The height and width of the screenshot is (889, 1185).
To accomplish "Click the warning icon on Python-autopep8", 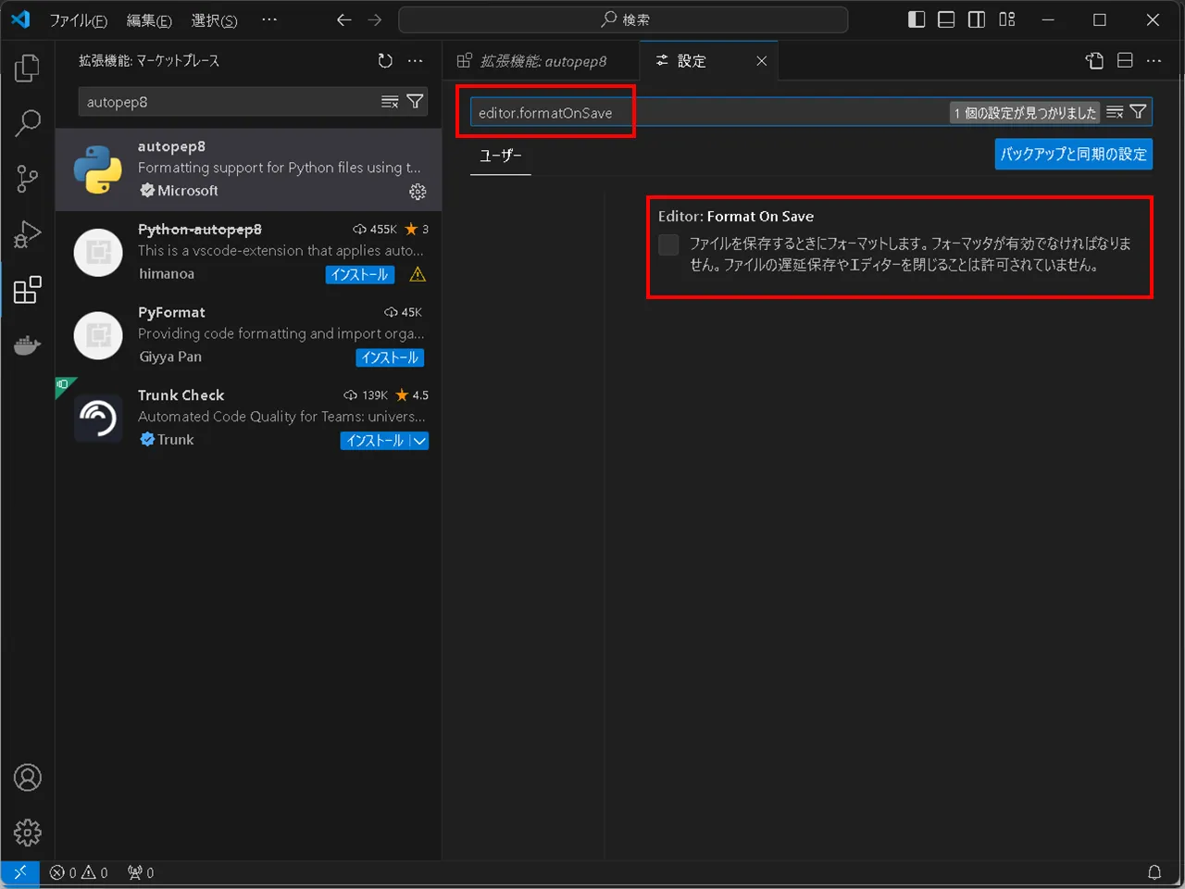I will click(418, 274).
